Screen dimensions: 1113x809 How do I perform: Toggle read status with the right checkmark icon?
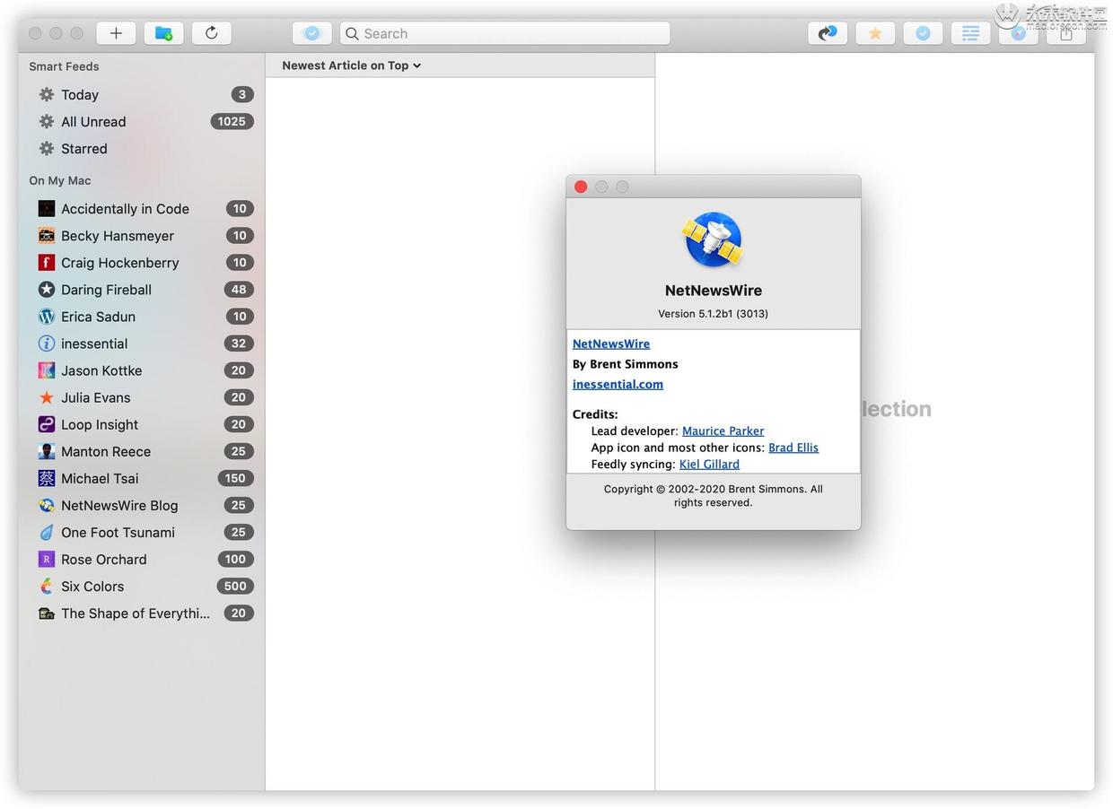point(923,33)
